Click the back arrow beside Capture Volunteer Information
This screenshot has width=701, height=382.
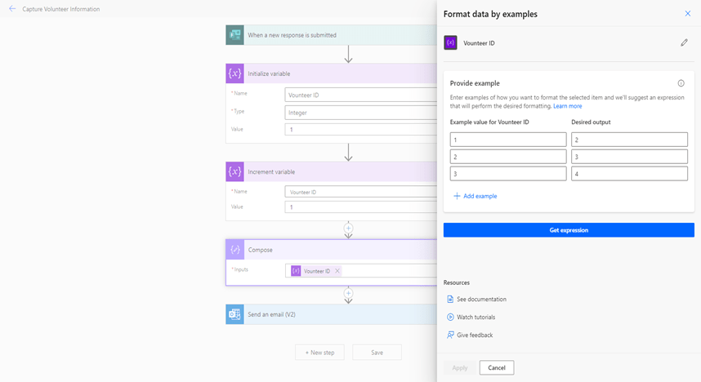[x=11, y=9]
